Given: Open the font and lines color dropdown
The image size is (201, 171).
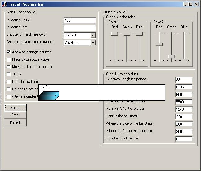Looking at the screenshot, I should click(x=93, y=35).
